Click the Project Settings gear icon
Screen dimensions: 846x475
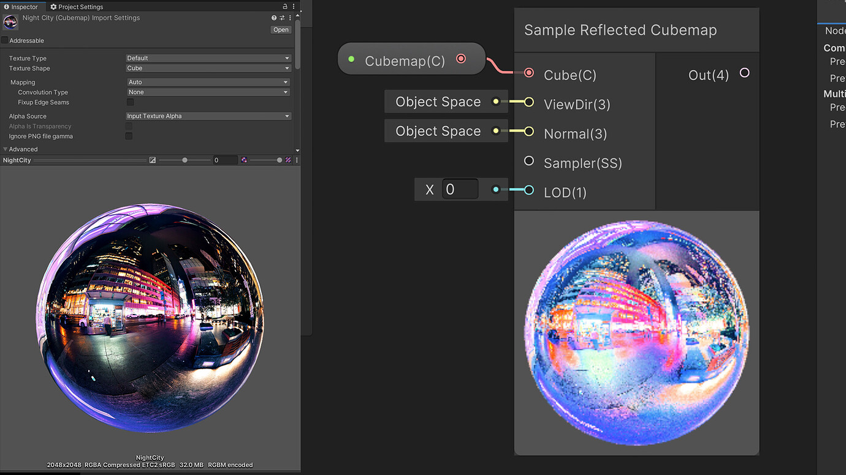(x=55, y=7)
